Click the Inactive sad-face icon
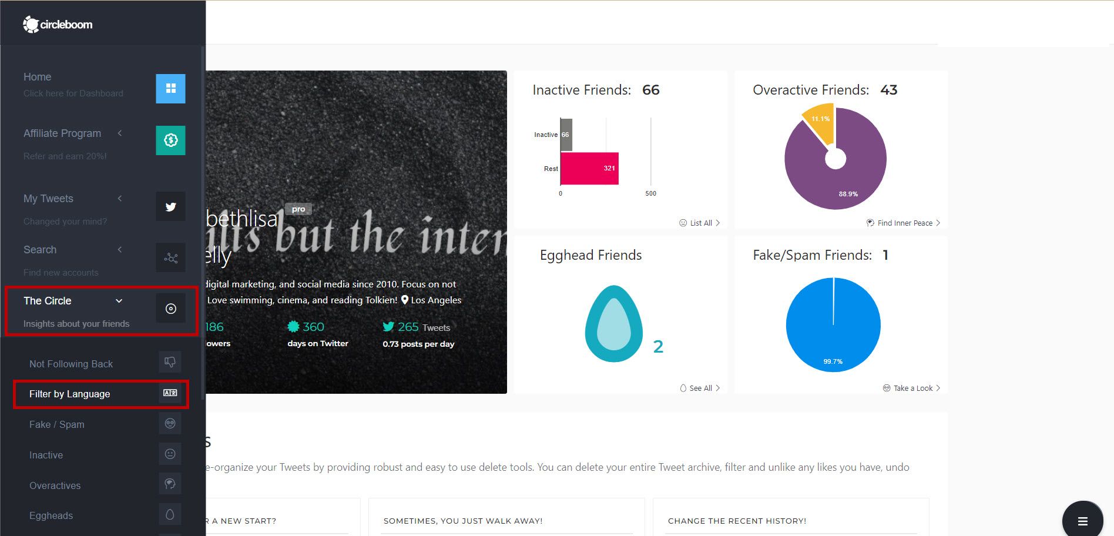Image resolution: width=1114 pixels, height=536 pixels. [x=170, y=453]
